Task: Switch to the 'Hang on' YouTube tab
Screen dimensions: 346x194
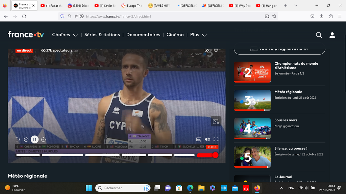Action: point(267,6)
